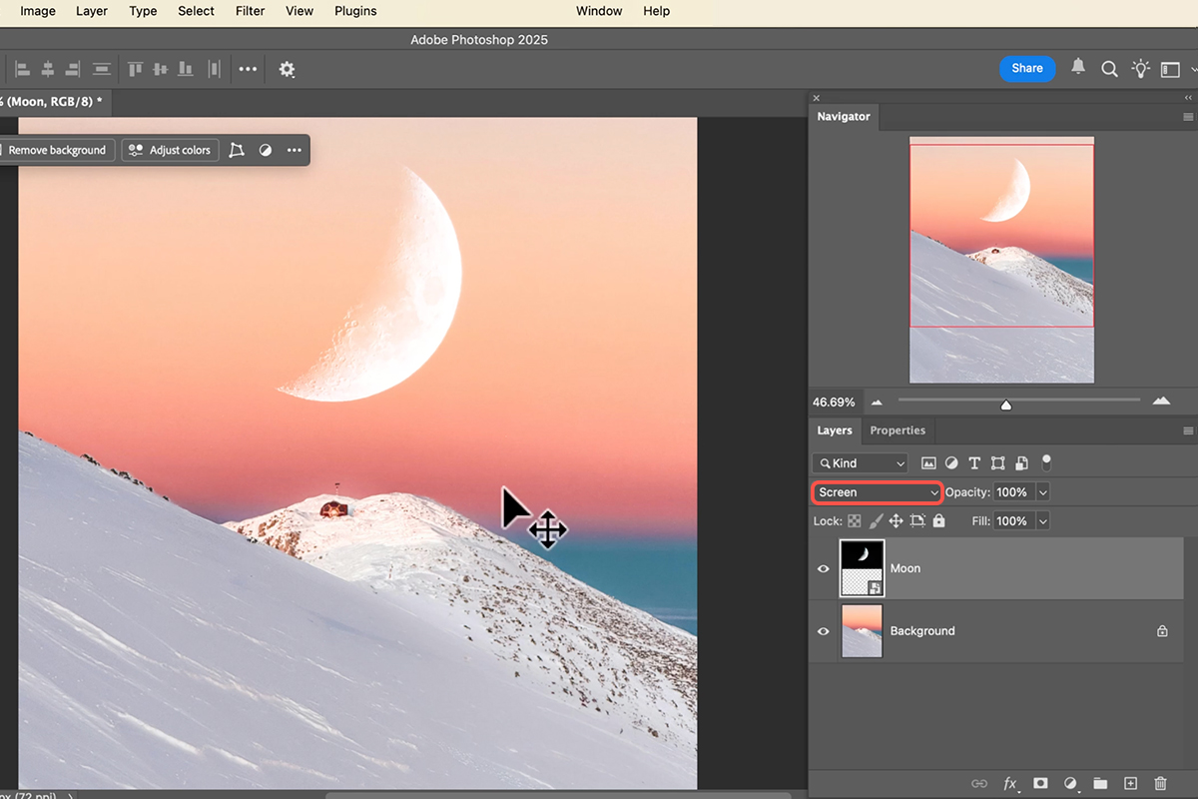Create a new group folder icon
The image size is (1198, 799).
tap(1100, 784)
